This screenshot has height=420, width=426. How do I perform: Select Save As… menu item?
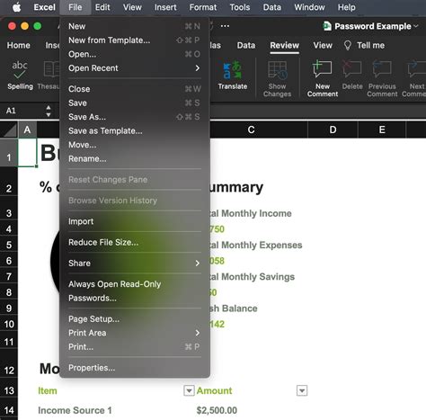pyautogui.click(x=135, y=117)
